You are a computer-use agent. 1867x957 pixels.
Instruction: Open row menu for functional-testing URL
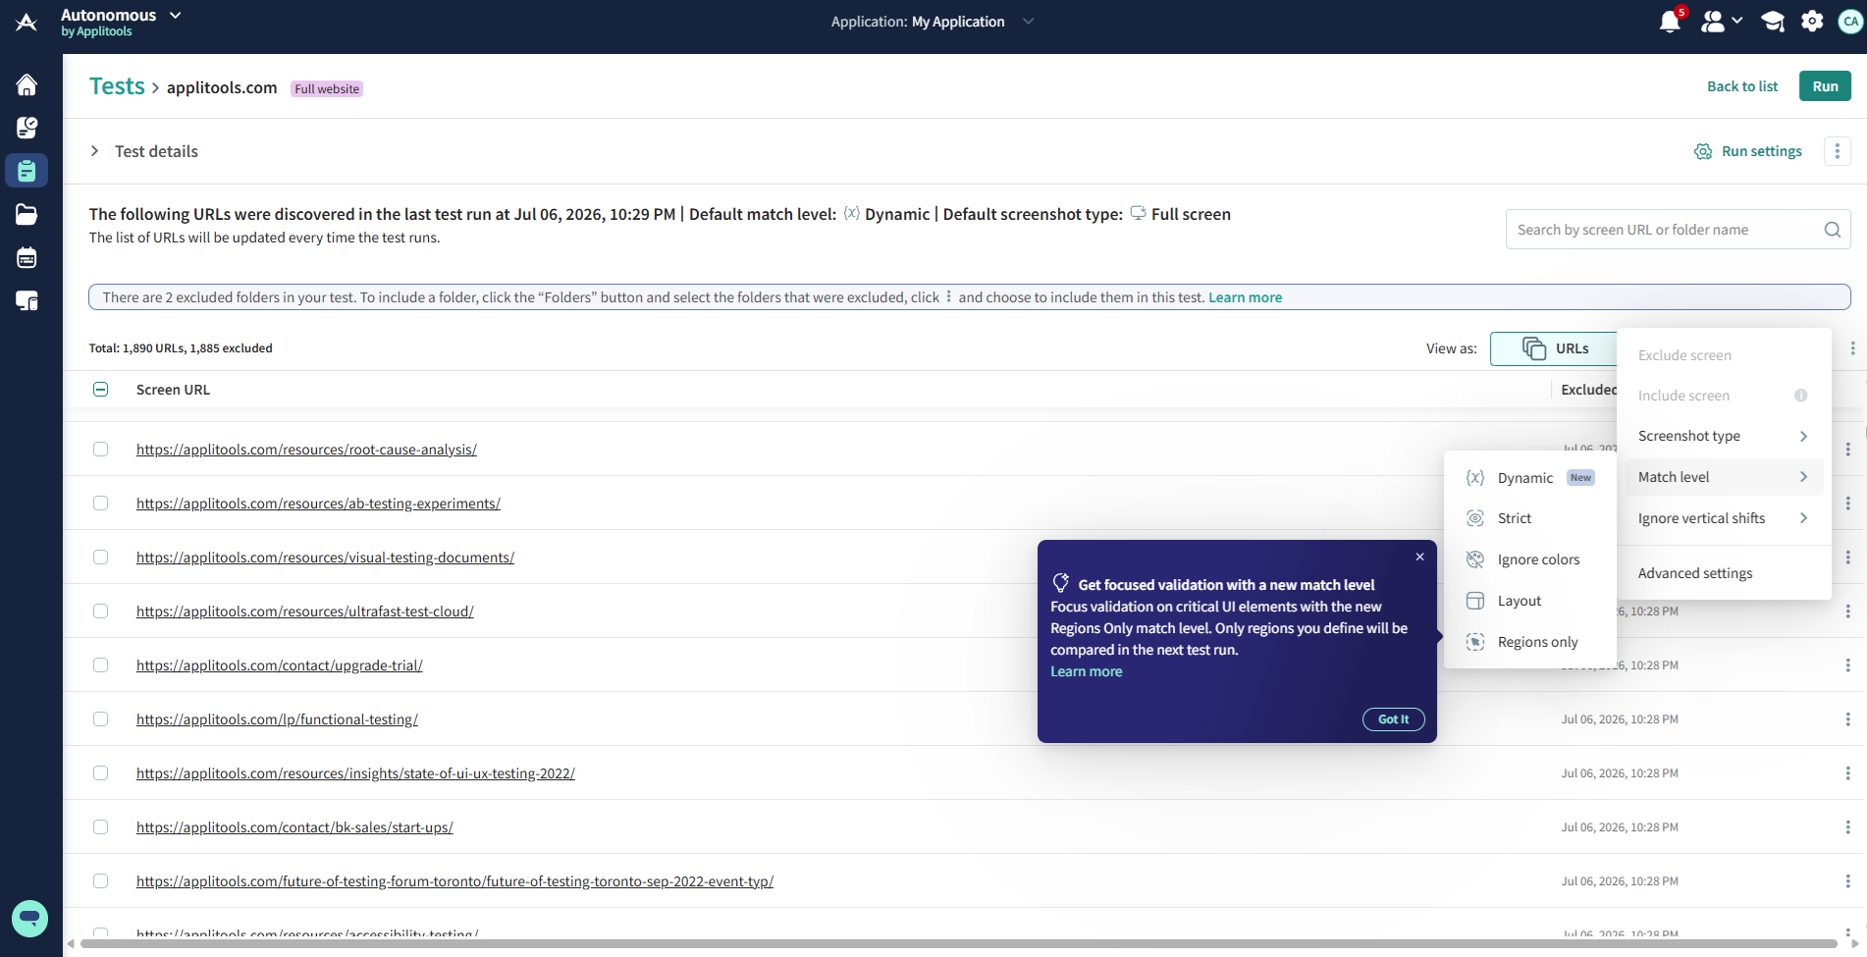click(1847, 719)
